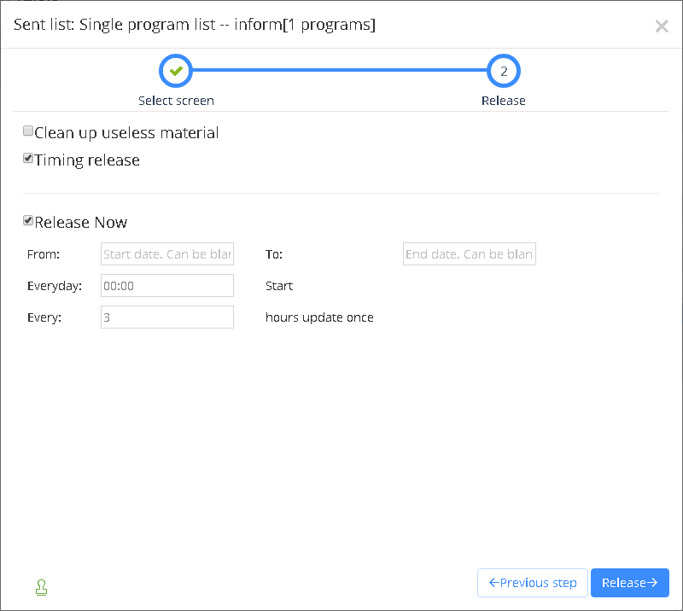Click the Select screen step label
683x611 pixels.
point(176,101)
